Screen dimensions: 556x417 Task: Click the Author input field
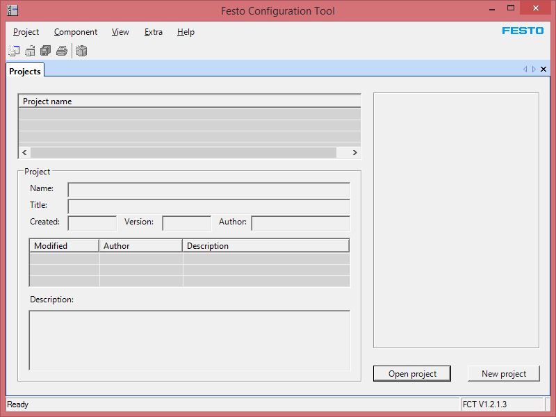301,223
